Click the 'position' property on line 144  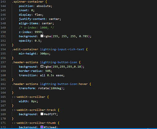point(26,6)
